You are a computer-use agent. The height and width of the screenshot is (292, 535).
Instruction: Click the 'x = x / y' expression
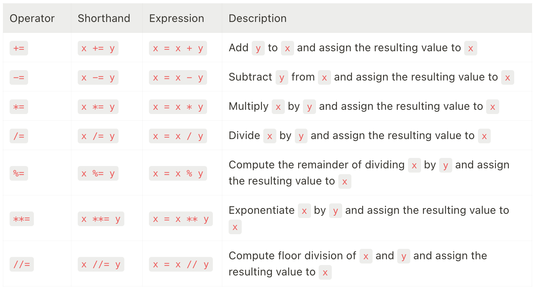point(178,136)
